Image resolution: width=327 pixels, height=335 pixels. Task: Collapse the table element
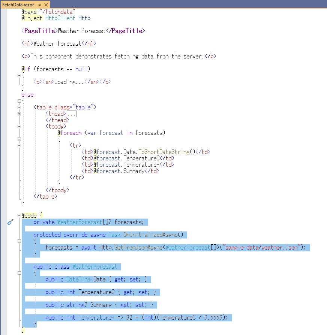[x=19, y=107]
